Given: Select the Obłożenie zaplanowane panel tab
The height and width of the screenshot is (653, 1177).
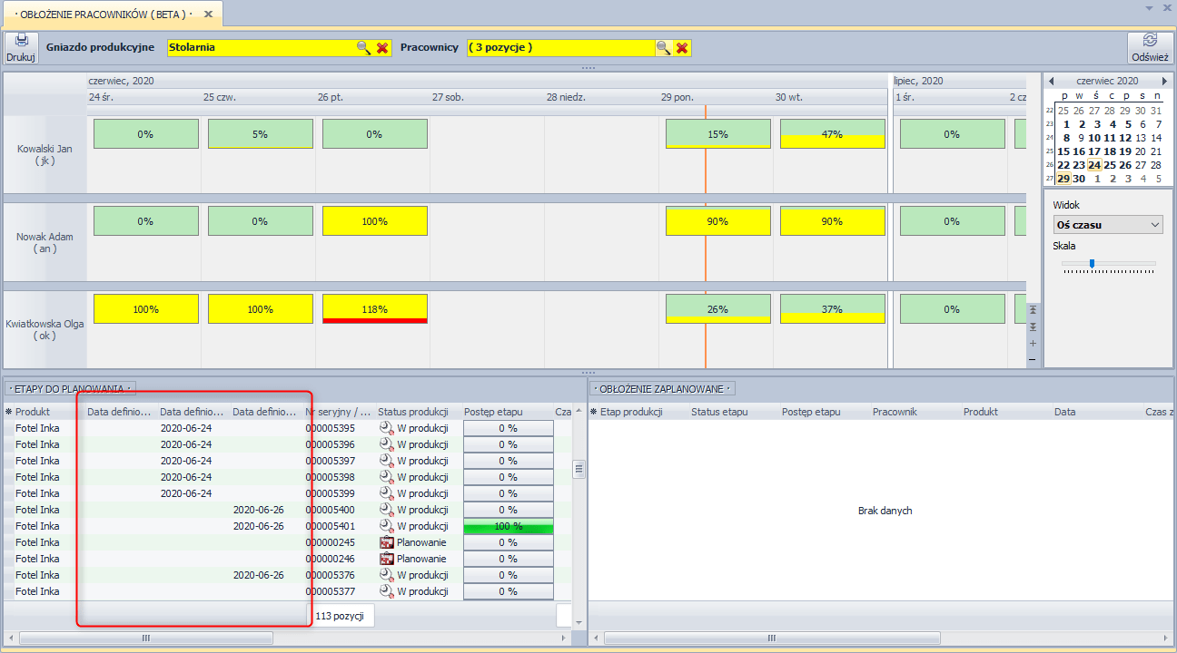Looking at the screenshot, I should [x=661, y=389].
